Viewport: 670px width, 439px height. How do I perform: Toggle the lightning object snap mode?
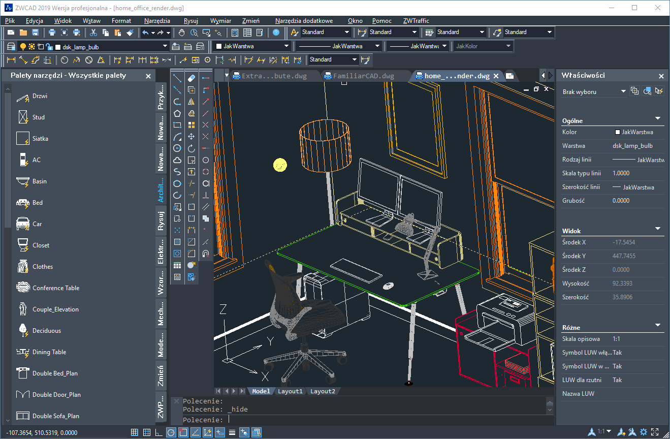(x=207, y=432)
